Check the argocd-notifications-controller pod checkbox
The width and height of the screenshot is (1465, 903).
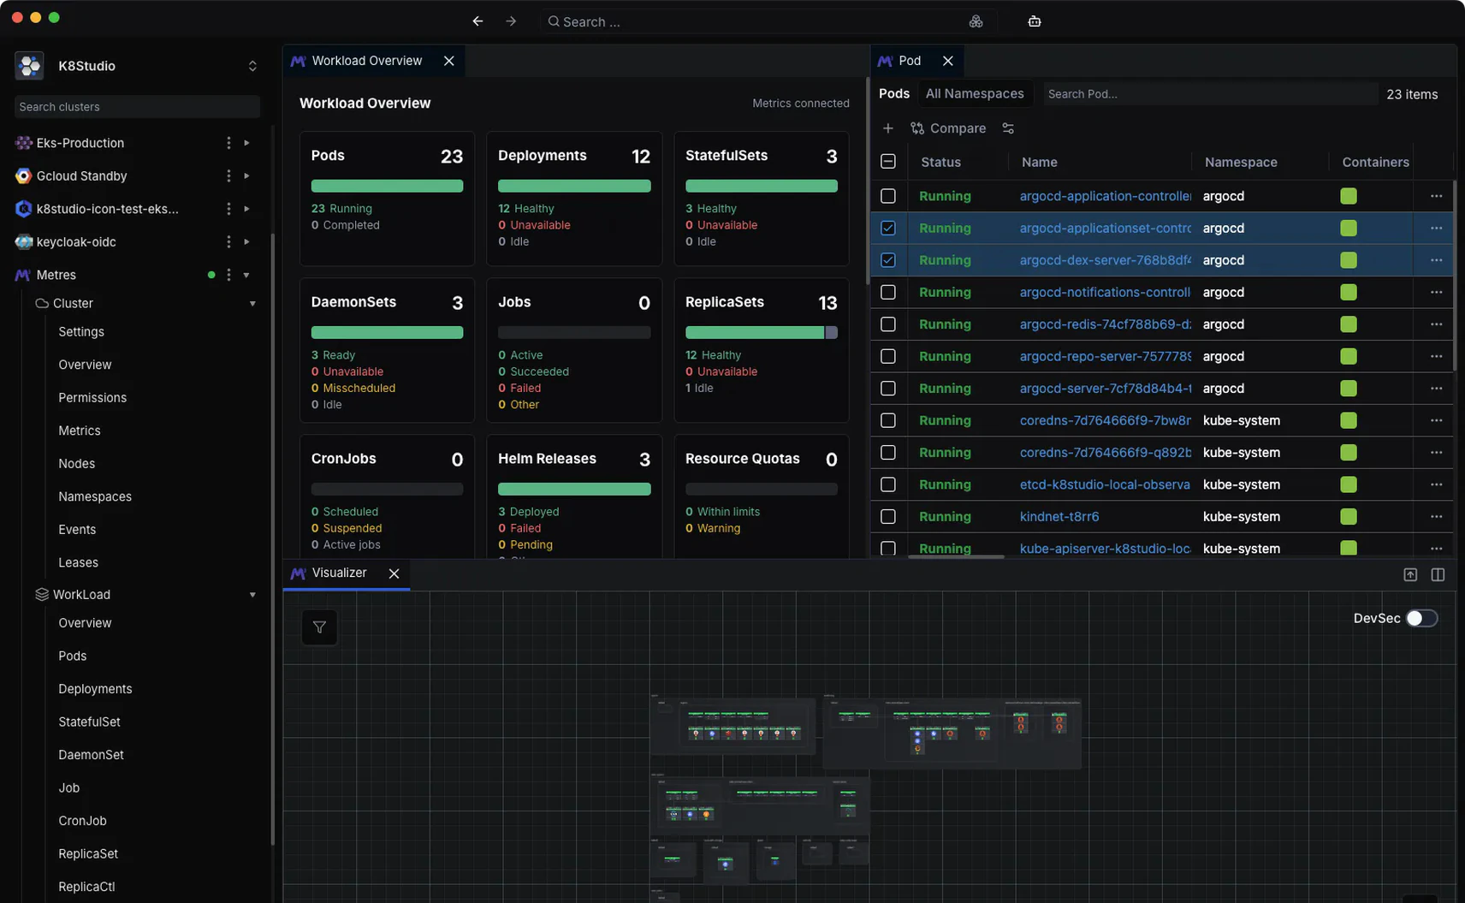[888, 293]
